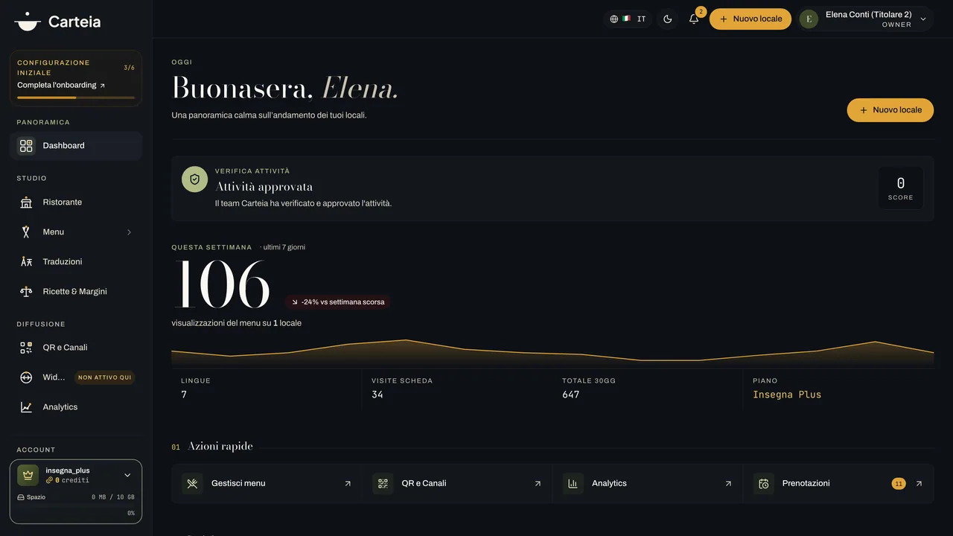
Task: Go to the Traduzioni page
Action: tap(76, 262)
